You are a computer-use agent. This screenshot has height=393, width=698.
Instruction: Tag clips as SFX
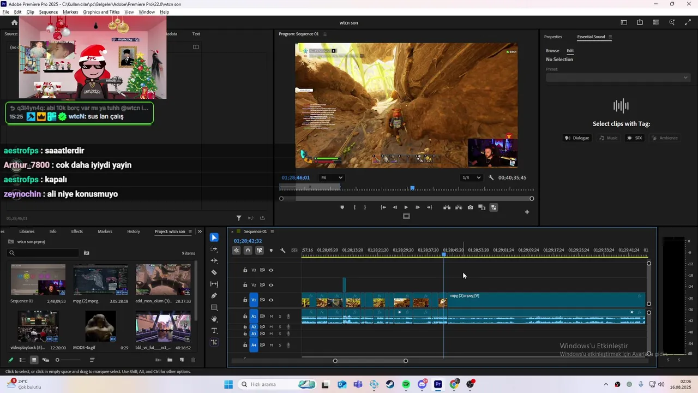coord(635,138)
